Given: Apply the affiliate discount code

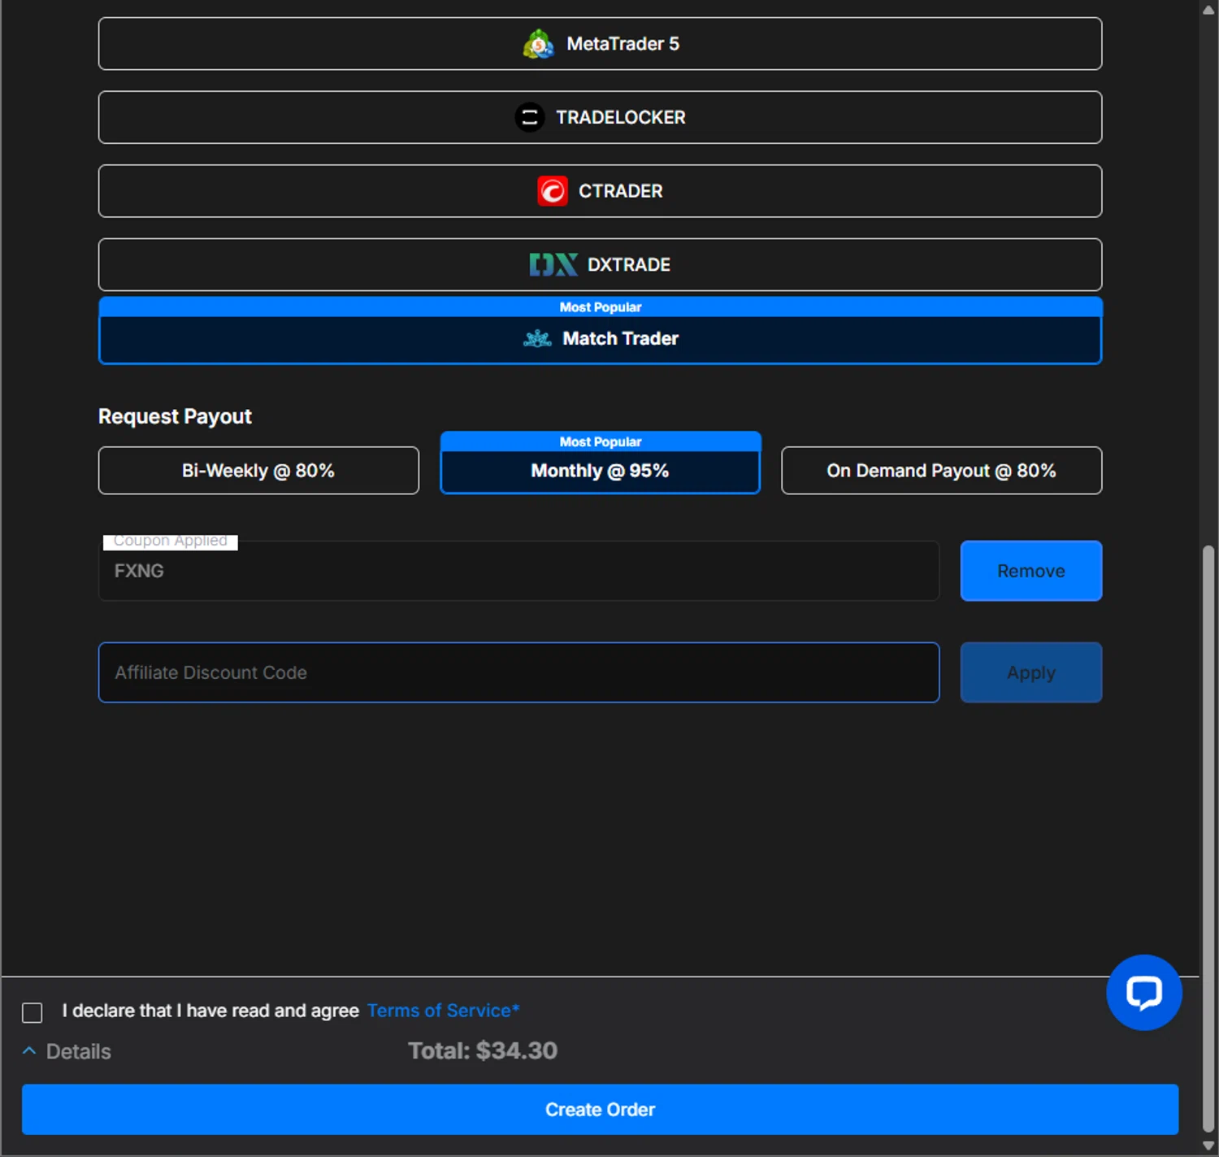Looking at the screenshot, I should 1030,672.
